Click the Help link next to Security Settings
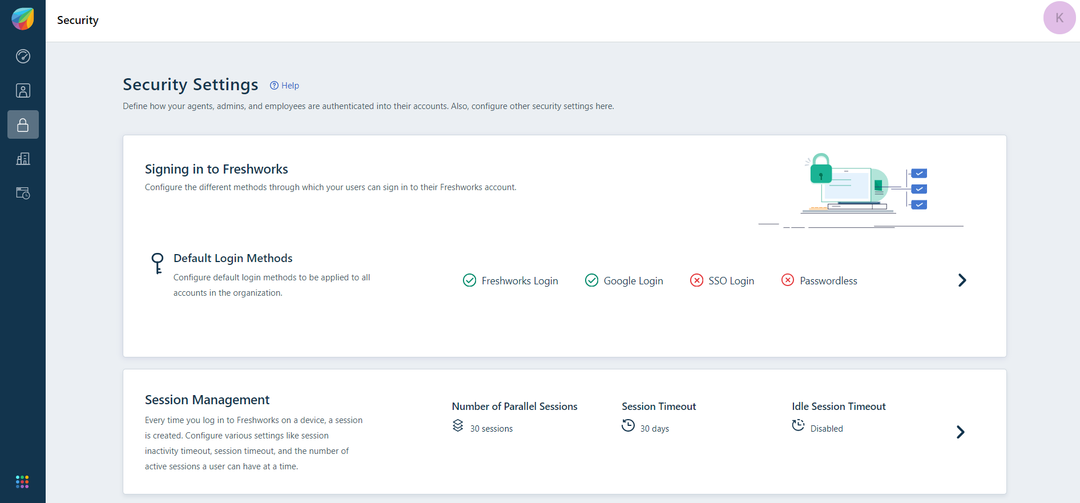The image size is (1080, 503). point(285,86)
